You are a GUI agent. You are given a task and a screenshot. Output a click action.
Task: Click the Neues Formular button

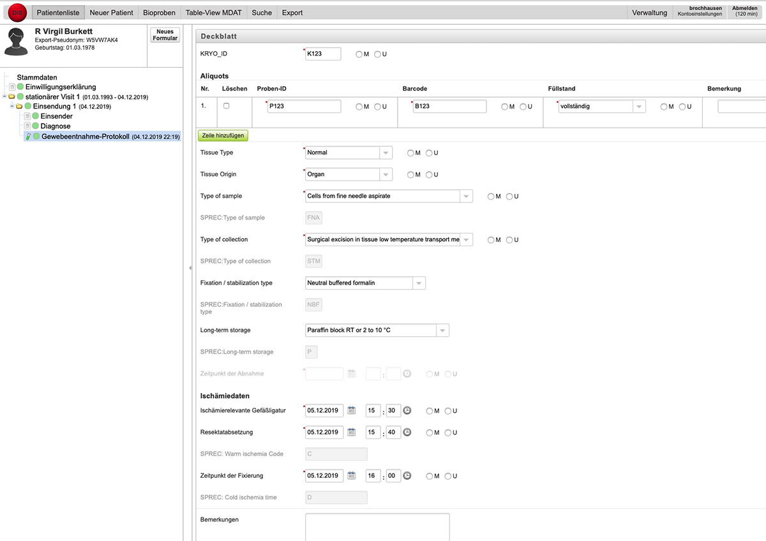point(165,35)
